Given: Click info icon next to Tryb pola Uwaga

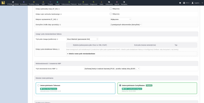Looking at the screenshot, I should (57, 39).
